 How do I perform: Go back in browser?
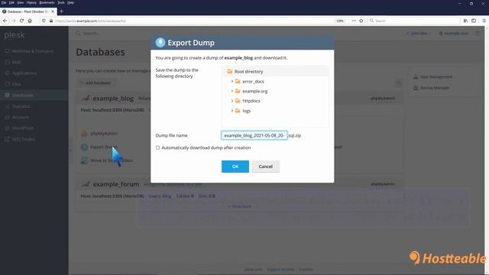(5, 21)
